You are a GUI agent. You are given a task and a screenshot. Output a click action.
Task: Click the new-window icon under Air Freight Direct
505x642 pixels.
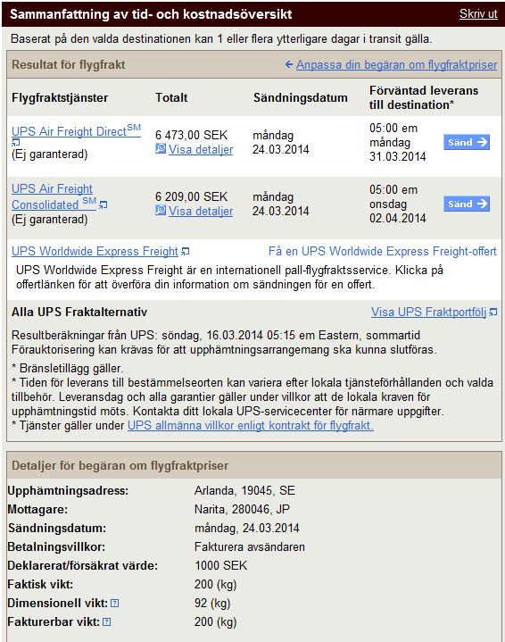click(15, 143)
